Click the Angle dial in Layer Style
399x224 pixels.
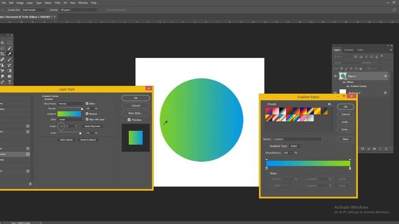pos(61,126)
